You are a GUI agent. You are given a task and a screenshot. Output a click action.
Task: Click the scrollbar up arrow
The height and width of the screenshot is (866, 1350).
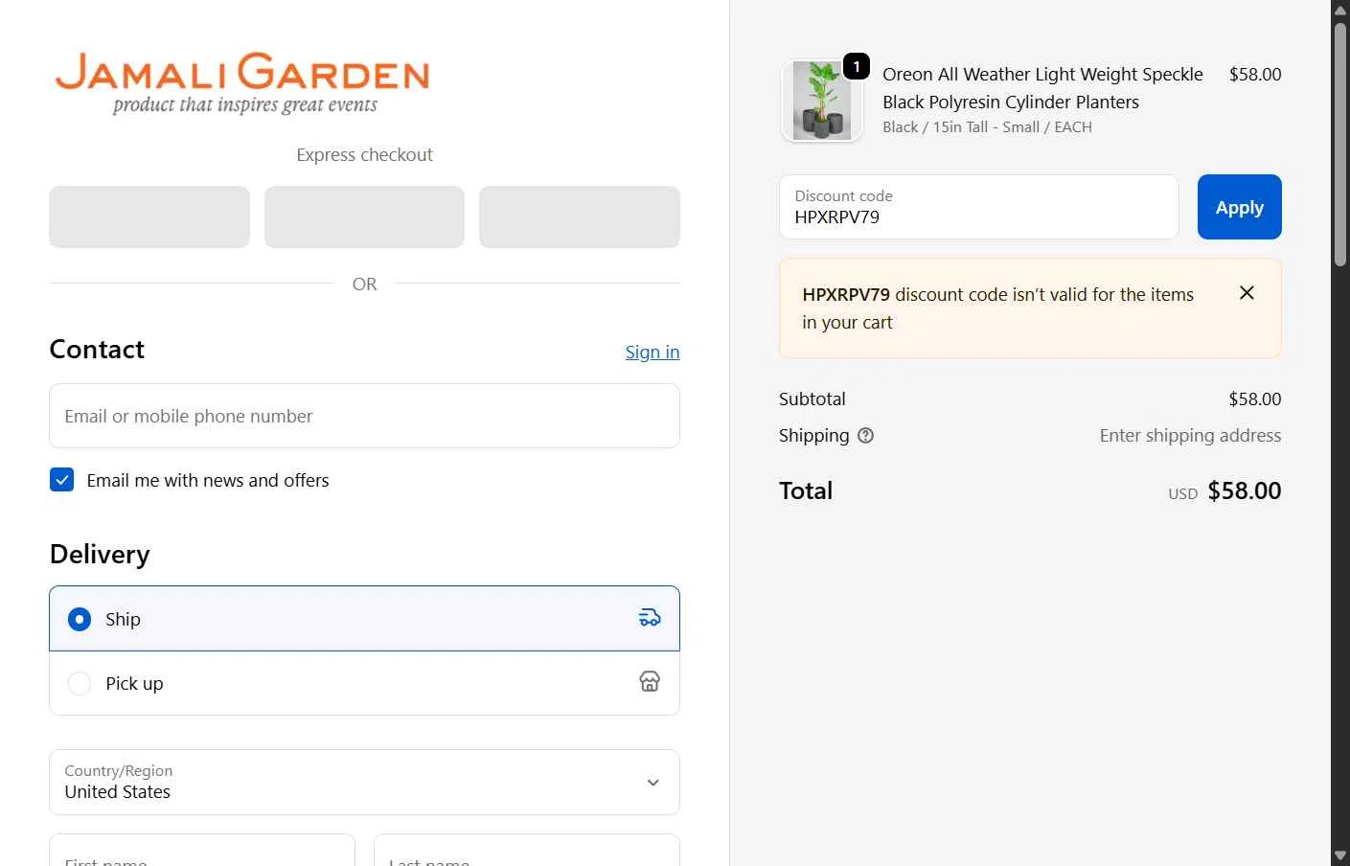click(x=1340, y=10)
